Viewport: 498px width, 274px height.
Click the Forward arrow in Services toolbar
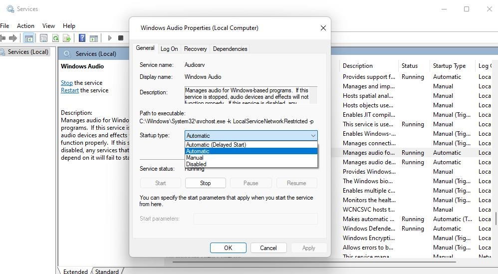point(13,38)
